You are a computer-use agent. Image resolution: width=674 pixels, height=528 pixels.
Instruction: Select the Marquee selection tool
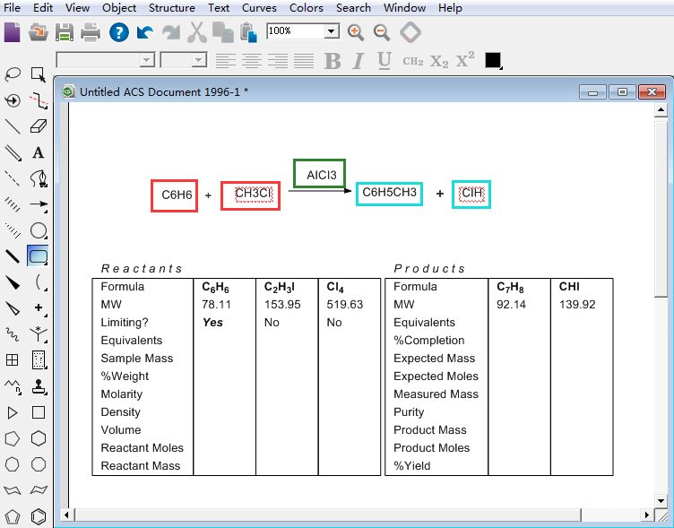(39, 74)
